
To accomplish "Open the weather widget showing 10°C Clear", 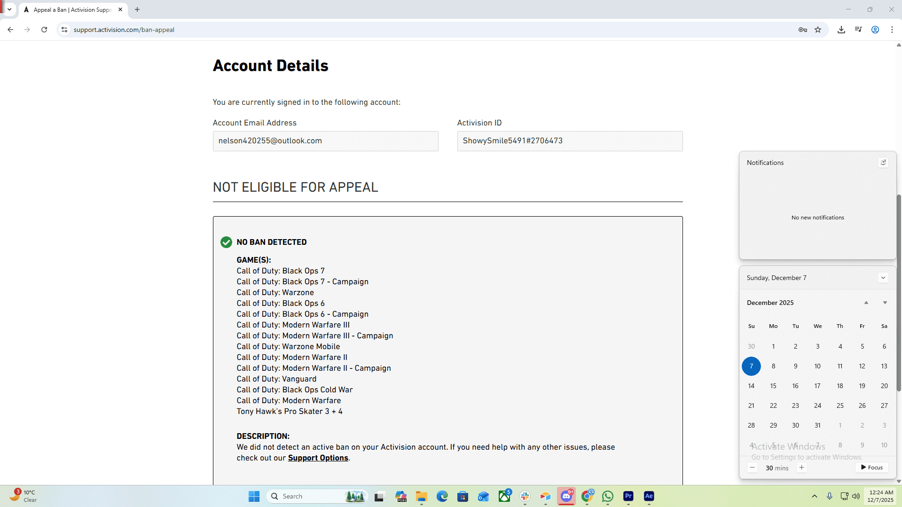I will pyautogui.click(x=24, y=496).
